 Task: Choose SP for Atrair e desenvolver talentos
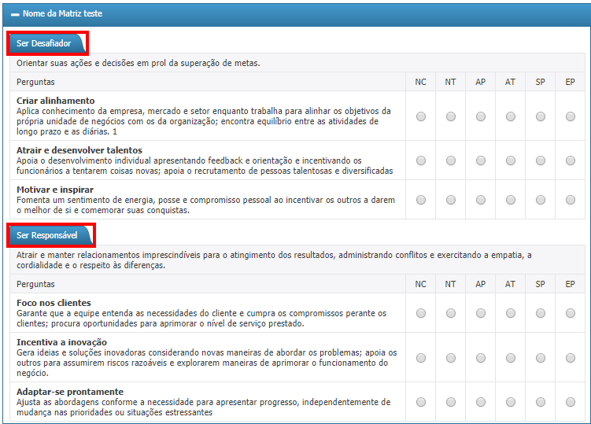541,160
